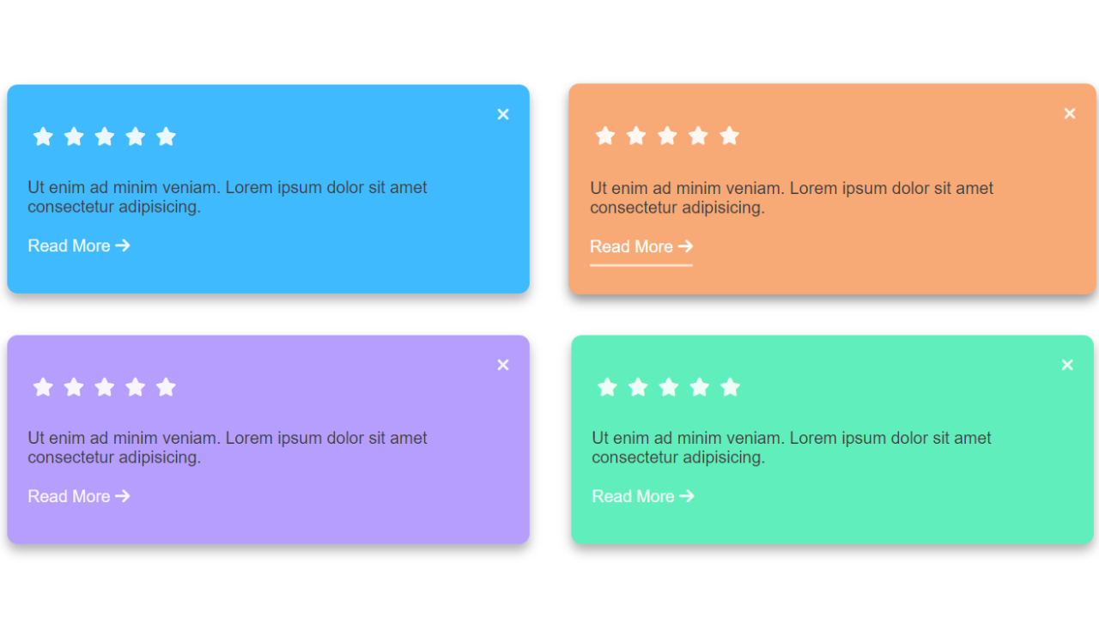1099x618 pixels.
Task: Follow Read More link on purple card
Action: pyautogui.click(x=79, y=496)
